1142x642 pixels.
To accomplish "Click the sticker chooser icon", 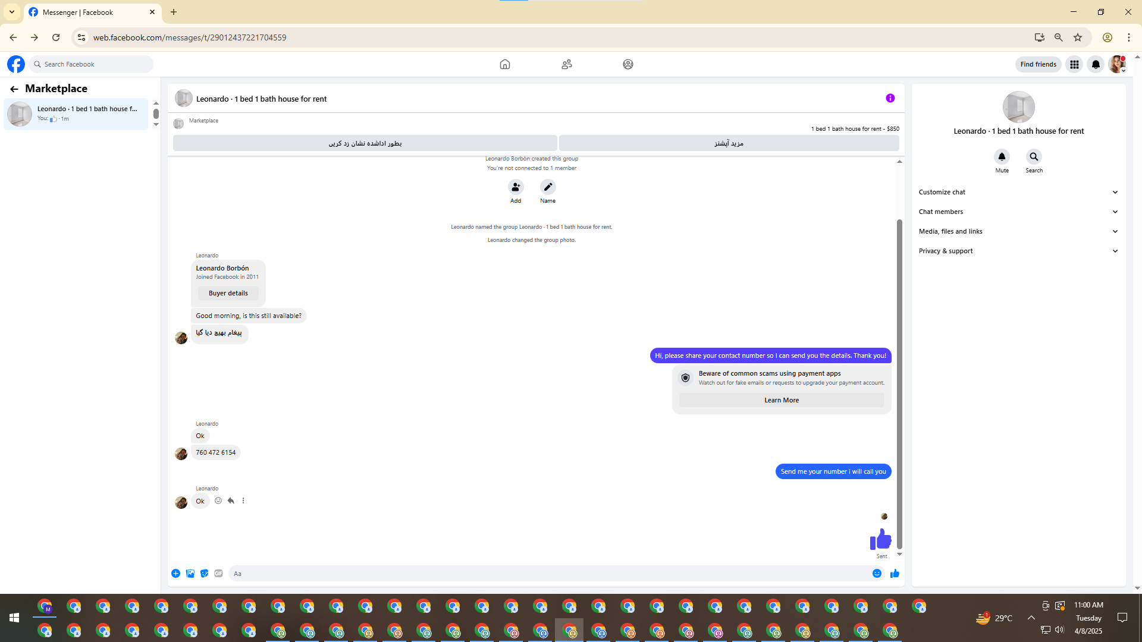I will pos(204,574).
